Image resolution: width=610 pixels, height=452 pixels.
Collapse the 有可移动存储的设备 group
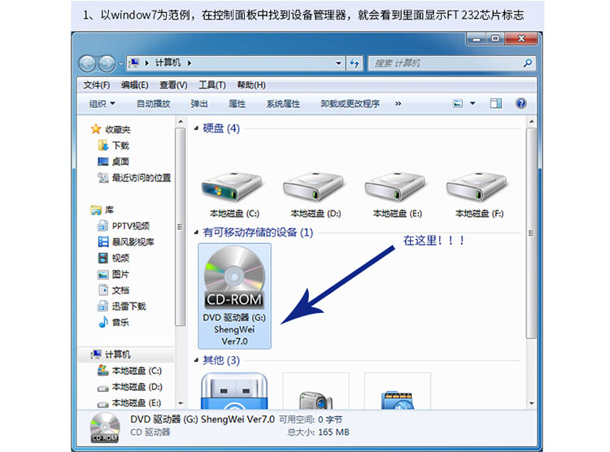click(x=195, y=233)
